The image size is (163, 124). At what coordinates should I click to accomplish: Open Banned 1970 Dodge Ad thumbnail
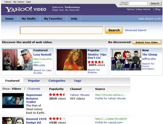[13, 120]
